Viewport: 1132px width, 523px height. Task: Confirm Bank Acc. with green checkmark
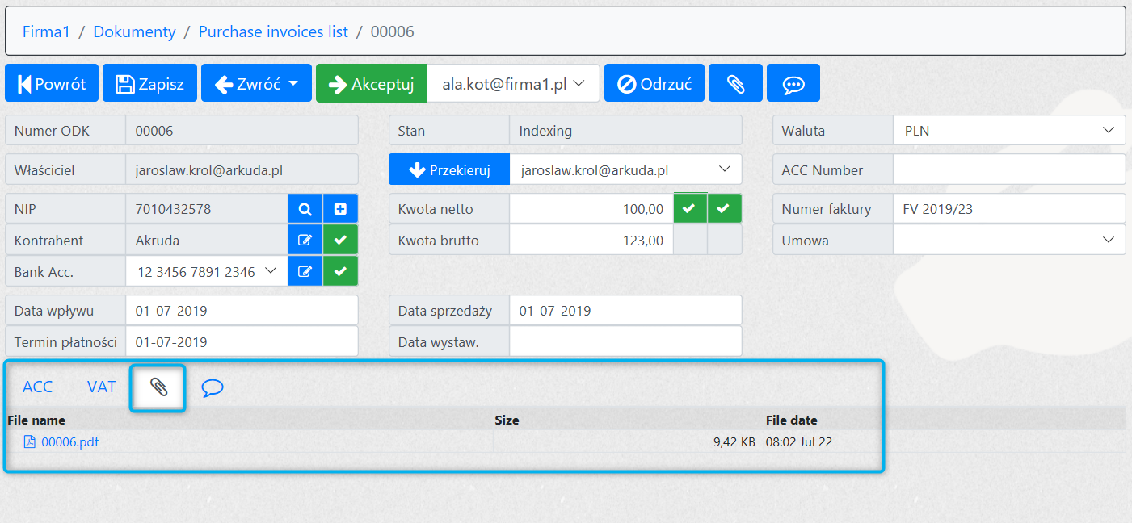[340, 272]
